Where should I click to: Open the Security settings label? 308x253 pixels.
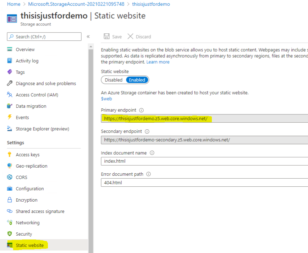pos(24,234)
